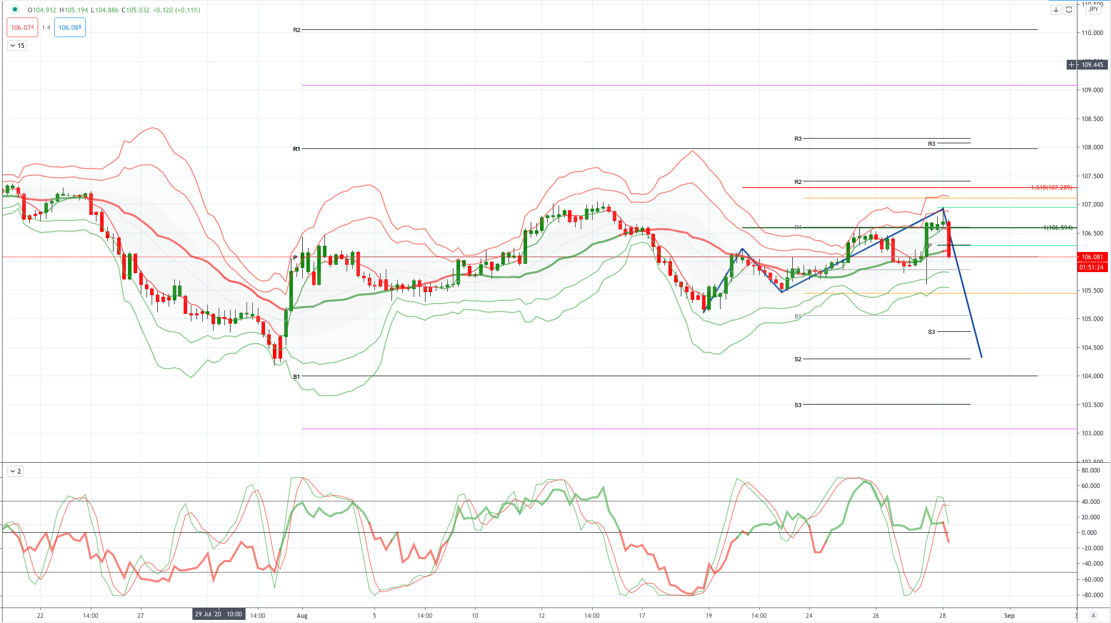This screenshot has width=1111, height=623.
Task: Toggle auto scale 'A' button
Action: coord(1093,615)
